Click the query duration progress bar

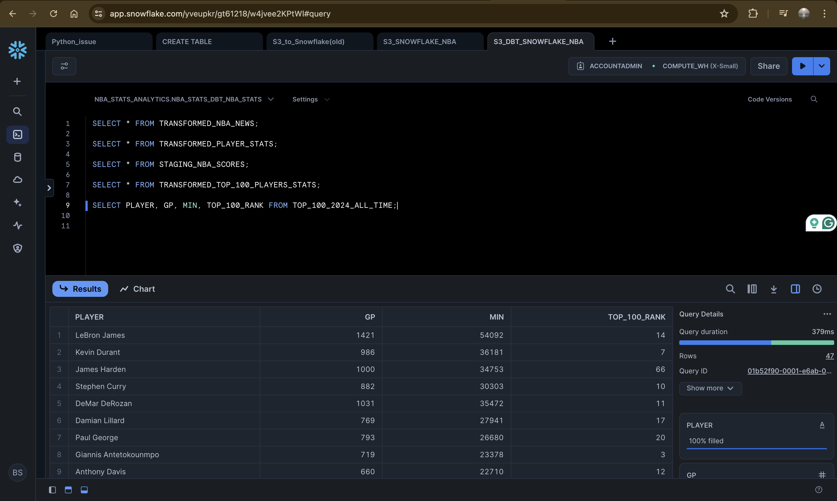pyautogui.click(x=756, y=343)
